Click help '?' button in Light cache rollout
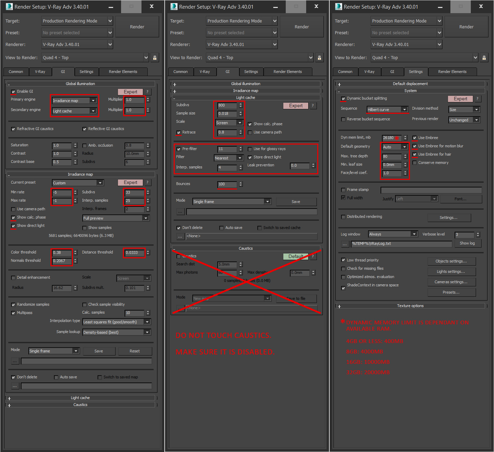 pos(313,105)
